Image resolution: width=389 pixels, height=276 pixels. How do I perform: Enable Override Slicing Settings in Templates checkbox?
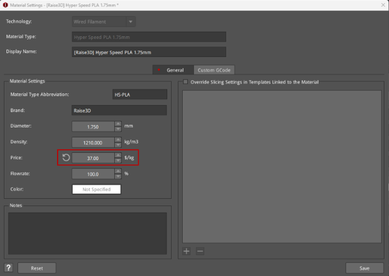185,82
